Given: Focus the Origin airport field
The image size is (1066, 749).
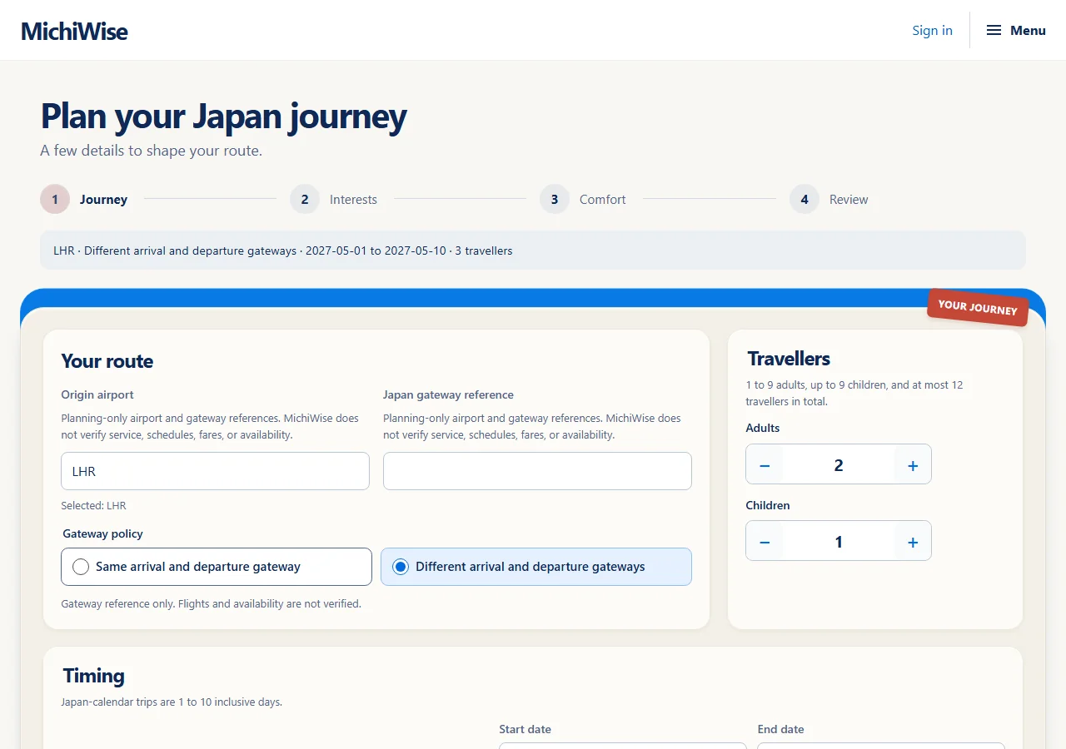Looking at the screenshot, I should [215, 471].
